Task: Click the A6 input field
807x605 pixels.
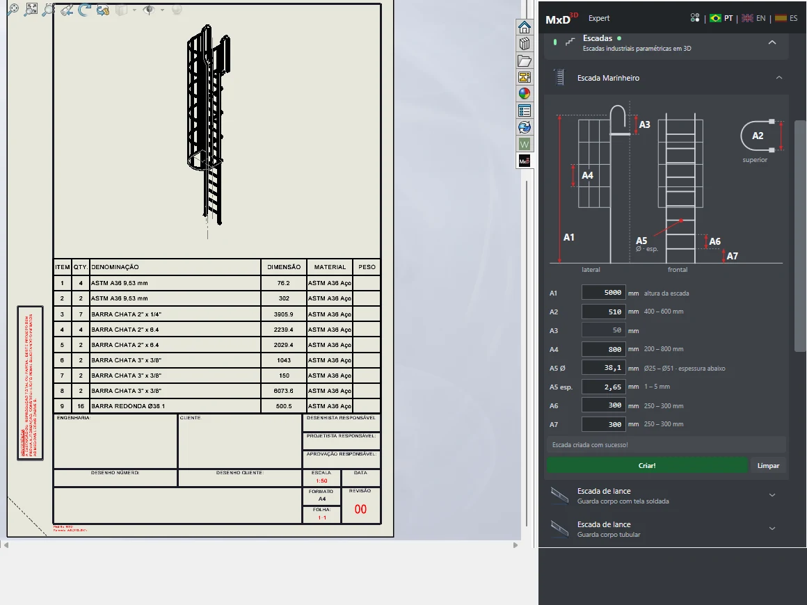Action: coord(604,405)
